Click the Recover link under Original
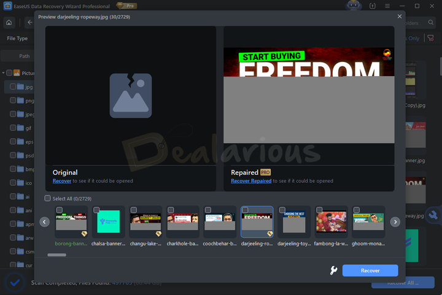 (x=62, y=181)
